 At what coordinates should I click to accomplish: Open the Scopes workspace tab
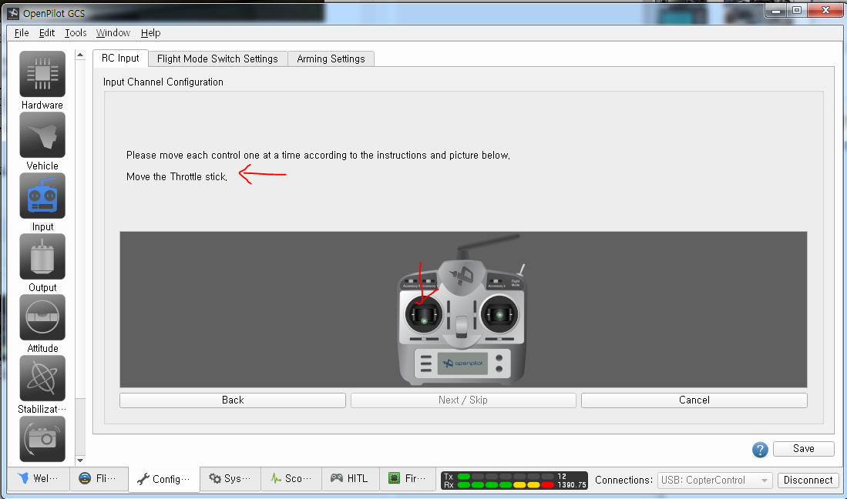[x=291, y=478]
